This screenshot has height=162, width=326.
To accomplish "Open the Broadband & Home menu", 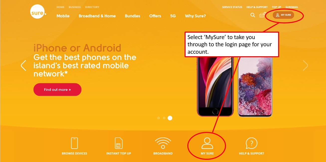I will tap(97, 16).
